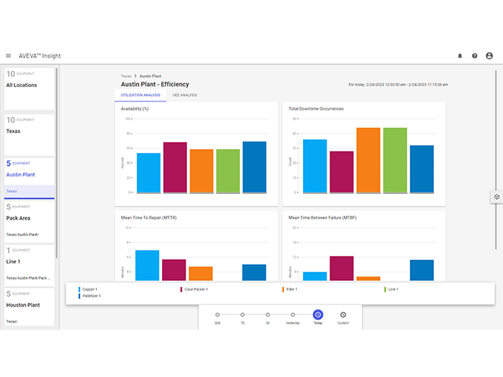Select the 30D time range point
The height and width of the screenshot is (377, 503).
pyautogui.click(x=267, y=314)
